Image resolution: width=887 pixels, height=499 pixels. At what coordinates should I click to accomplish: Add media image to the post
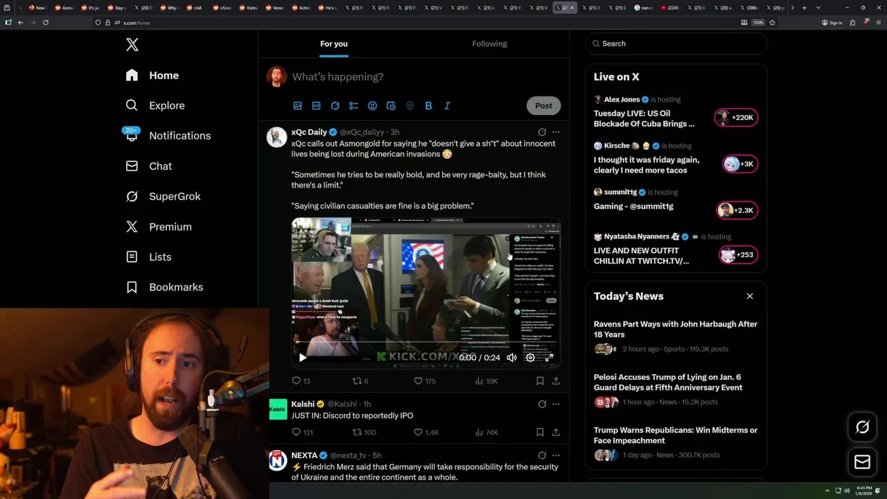[x=297, y=106]
